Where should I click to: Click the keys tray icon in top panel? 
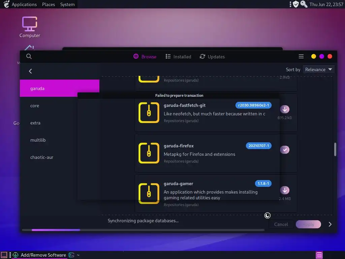click(304, 4)
